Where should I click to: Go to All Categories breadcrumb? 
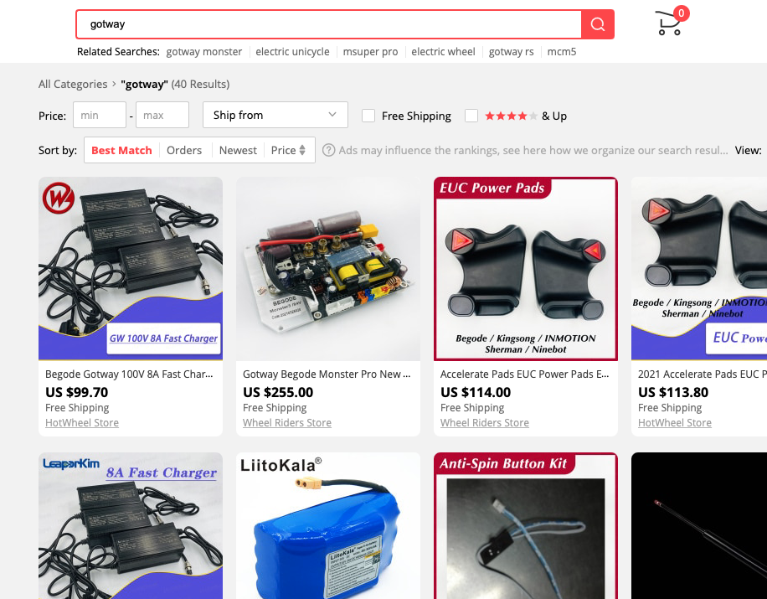point(73,84)
